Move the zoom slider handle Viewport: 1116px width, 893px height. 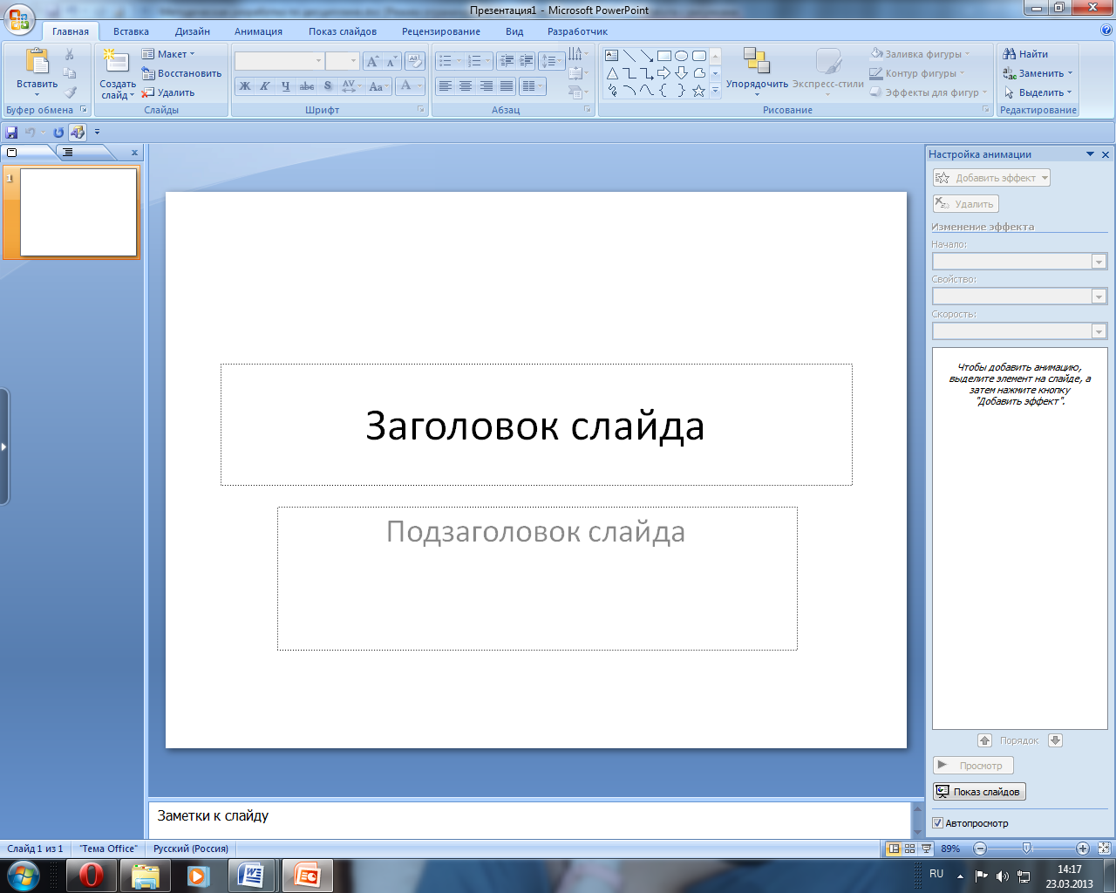[1027, 849]
